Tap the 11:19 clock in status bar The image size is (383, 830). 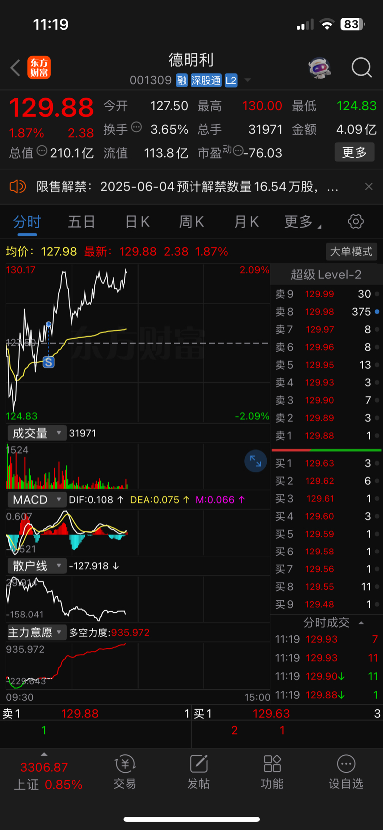[51, 24]
